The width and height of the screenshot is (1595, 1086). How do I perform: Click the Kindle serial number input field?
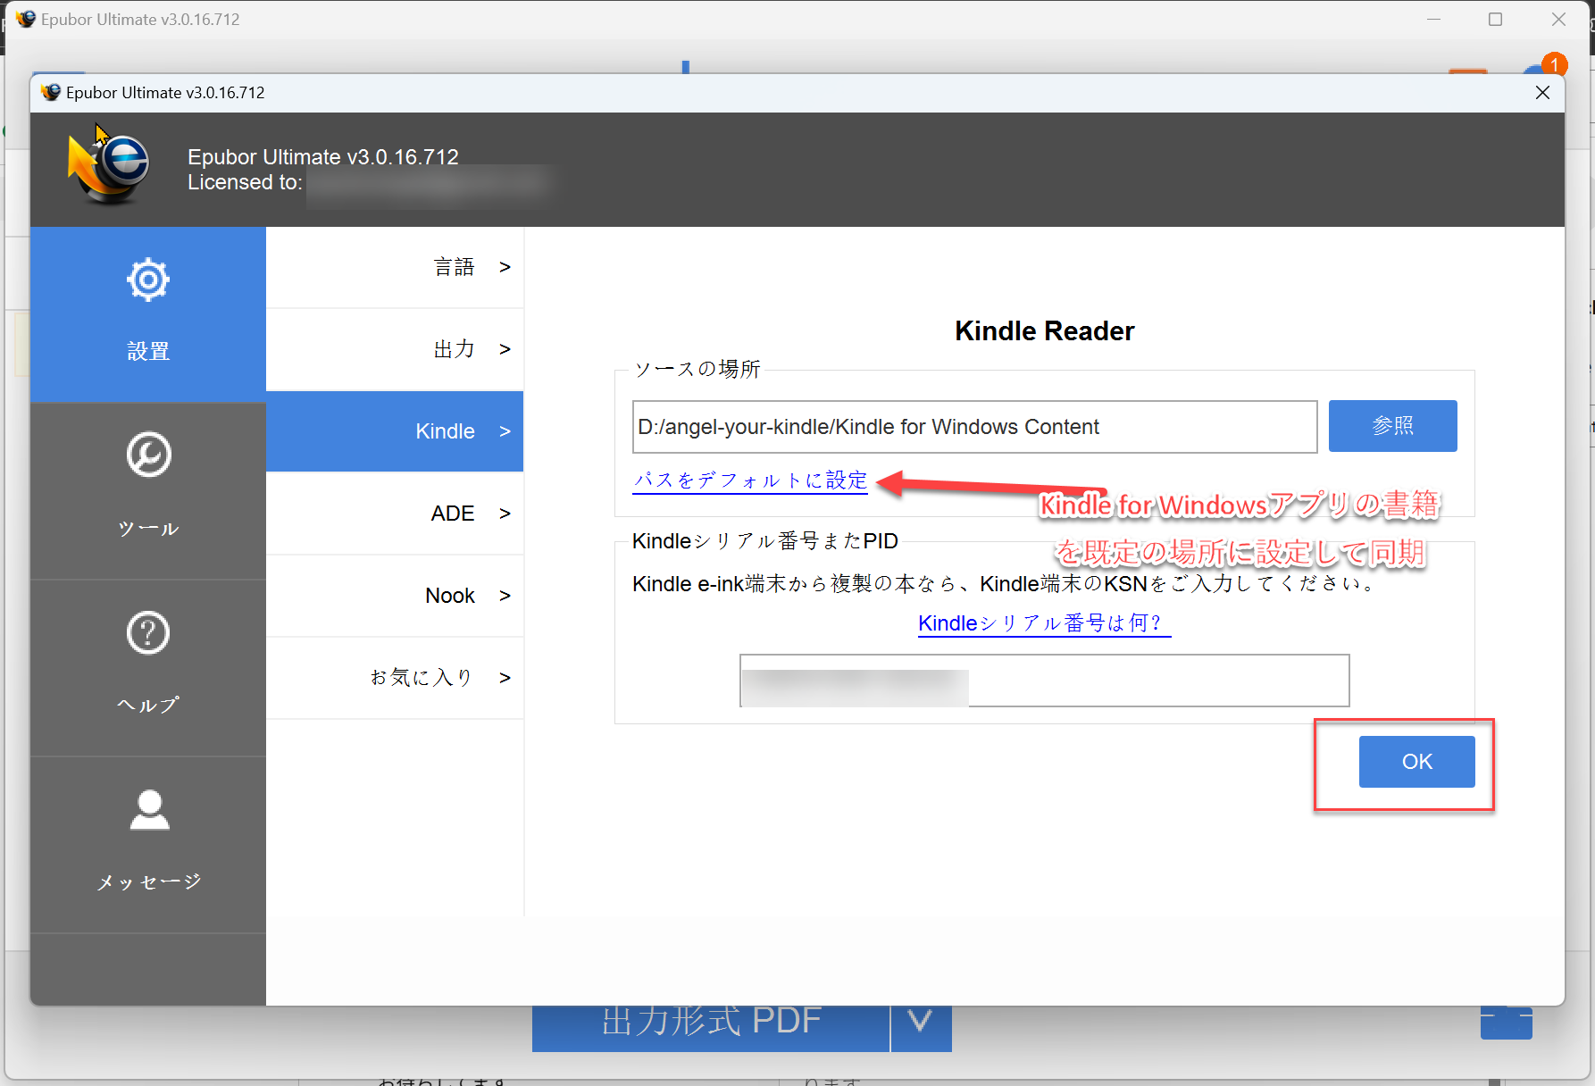[1044, 681]
